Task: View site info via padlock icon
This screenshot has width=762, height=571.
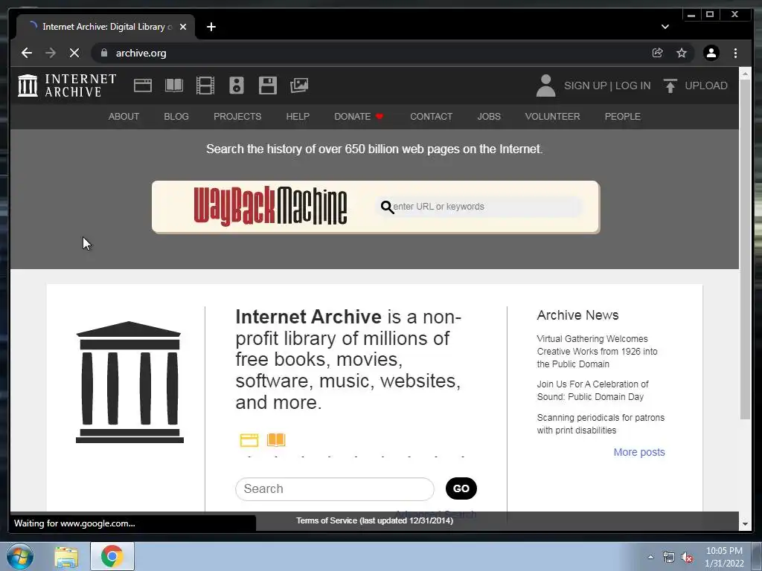Action: pyautogui.click(x=104, y=53)
